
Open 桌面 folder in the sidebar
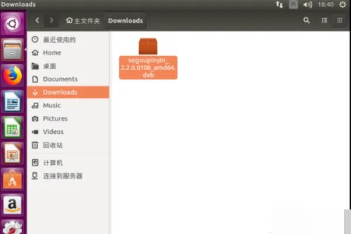point(68,66)
